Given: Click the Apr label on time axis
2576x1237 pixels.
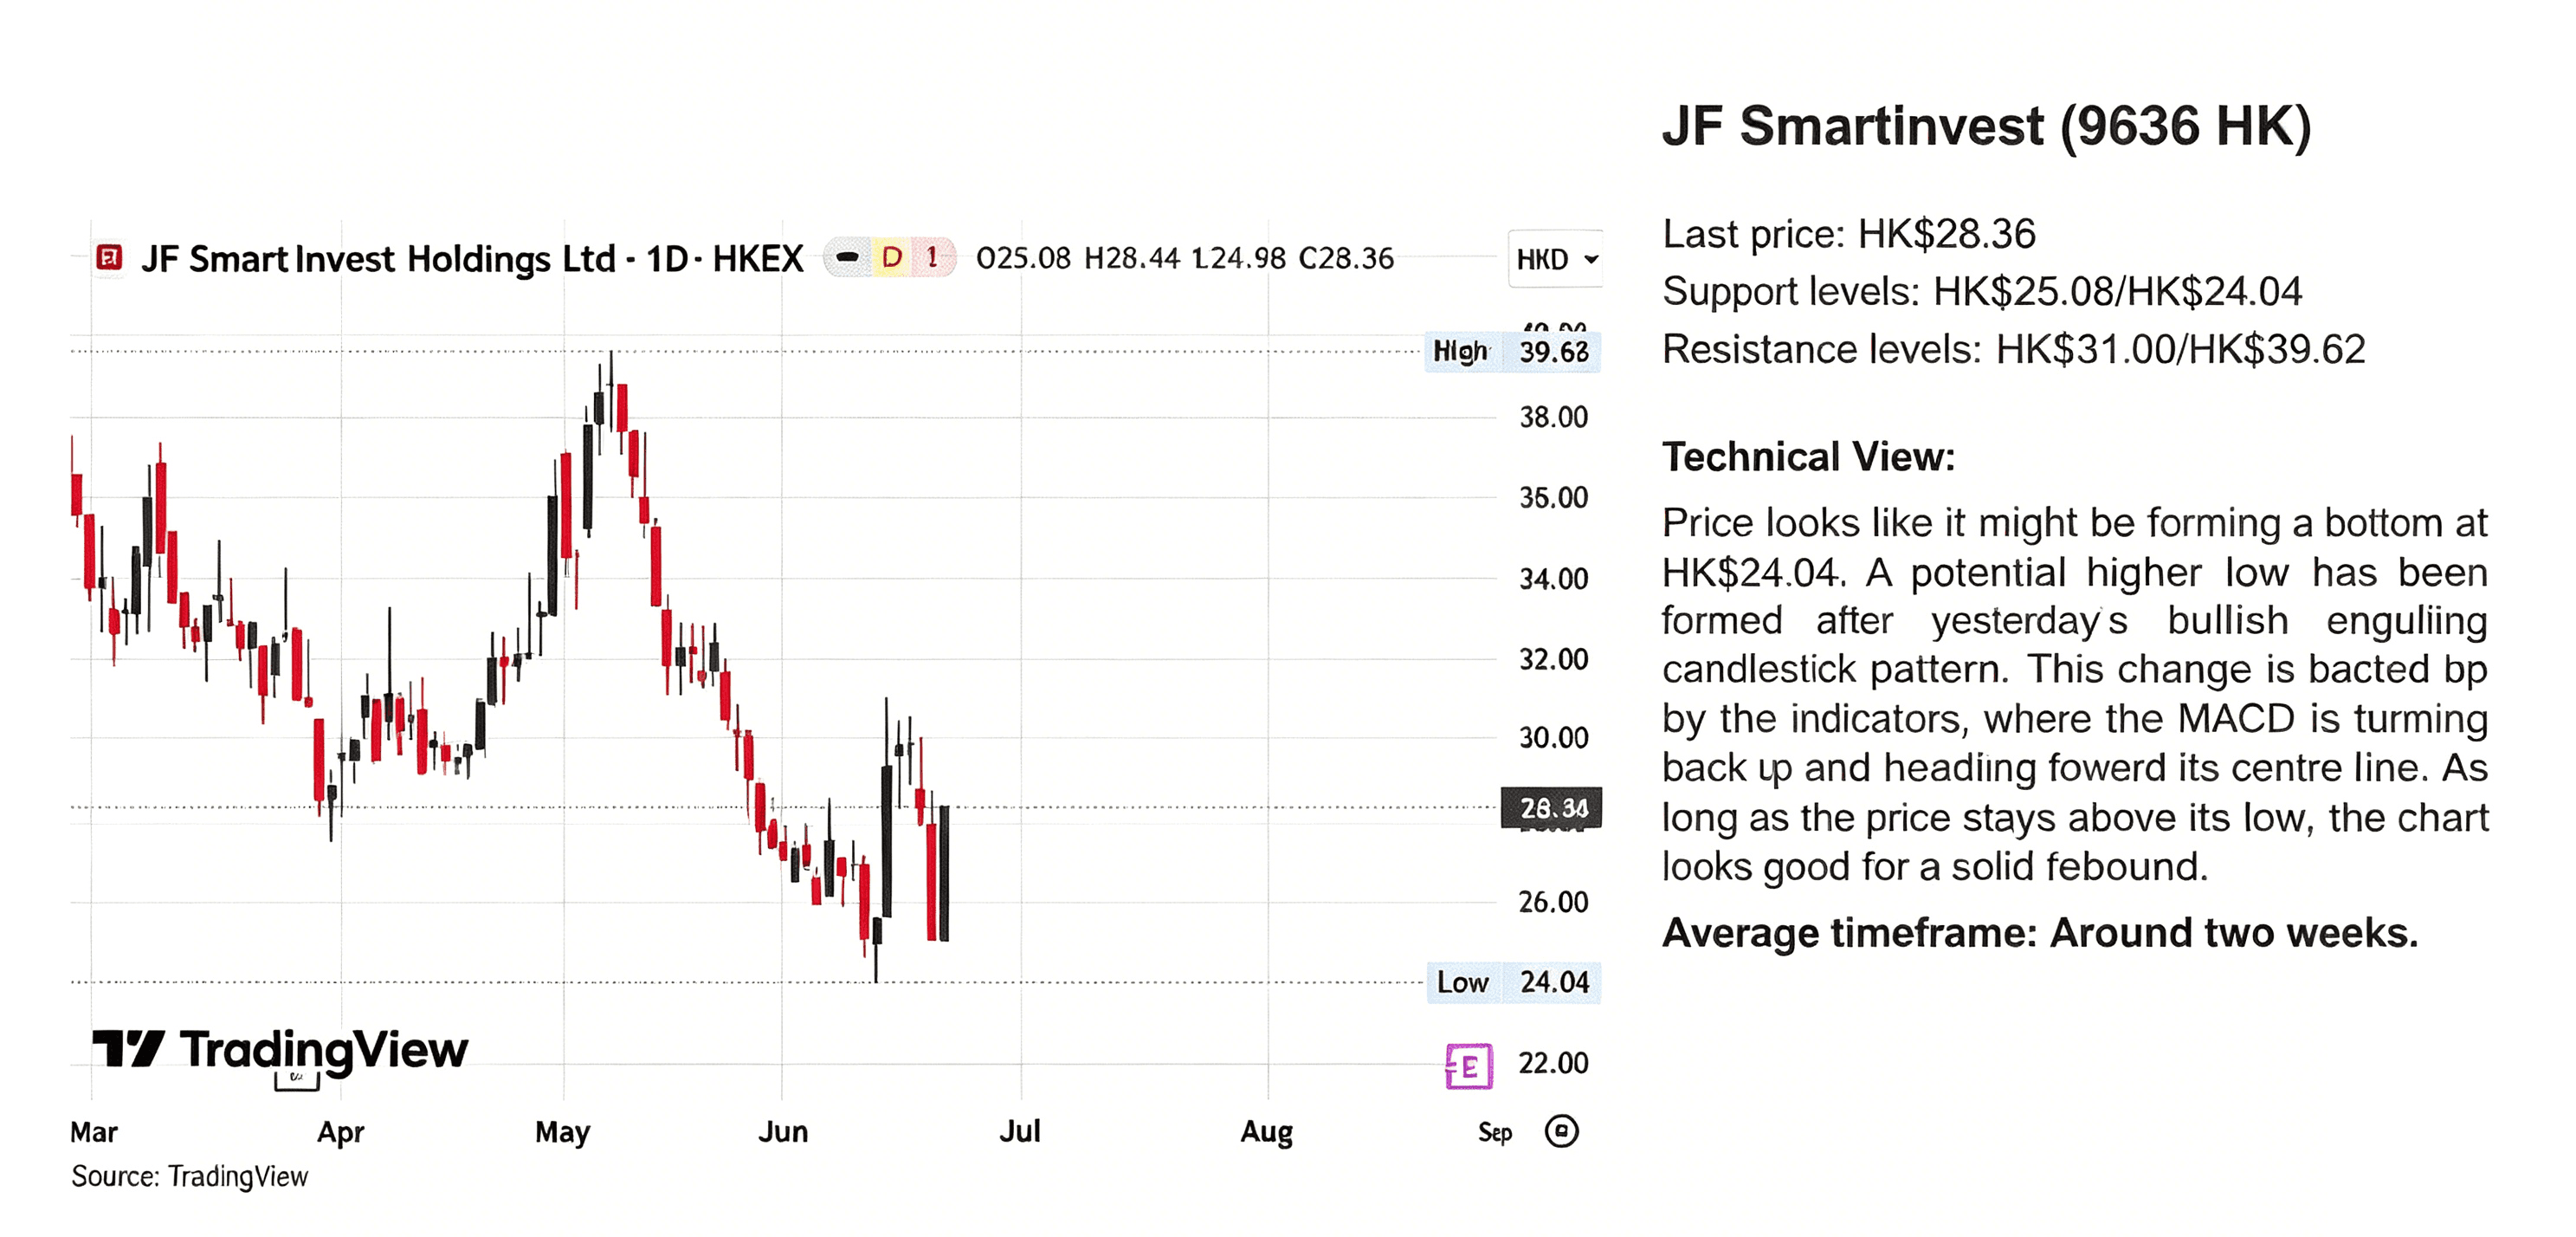Looking at the screenshot, I should pyautogui.click(x=340, y=1132).
